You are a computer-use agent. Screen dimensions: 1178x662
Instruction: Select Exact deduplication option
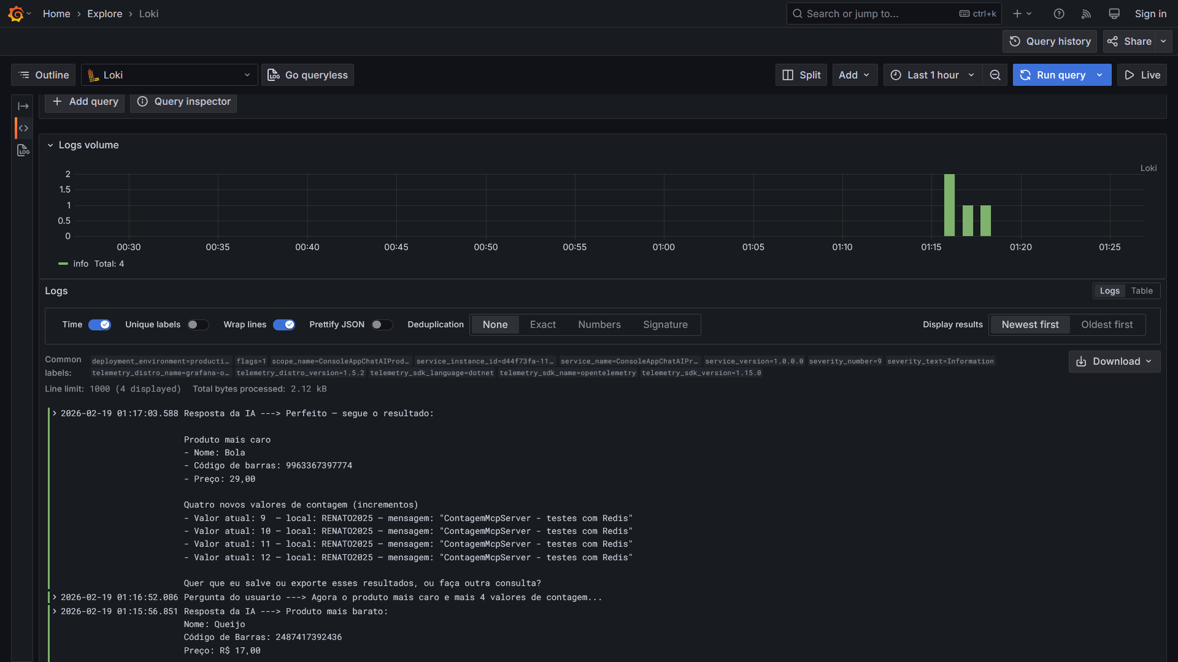coord(543,325)
